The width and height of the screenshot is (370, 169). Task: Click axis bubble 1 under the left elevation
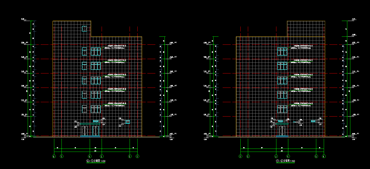(138, 156)
